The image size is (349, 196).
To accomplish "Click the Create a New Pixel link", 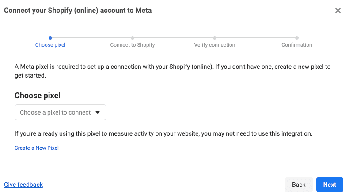I will pyautogui.click(x=37, y=148).
